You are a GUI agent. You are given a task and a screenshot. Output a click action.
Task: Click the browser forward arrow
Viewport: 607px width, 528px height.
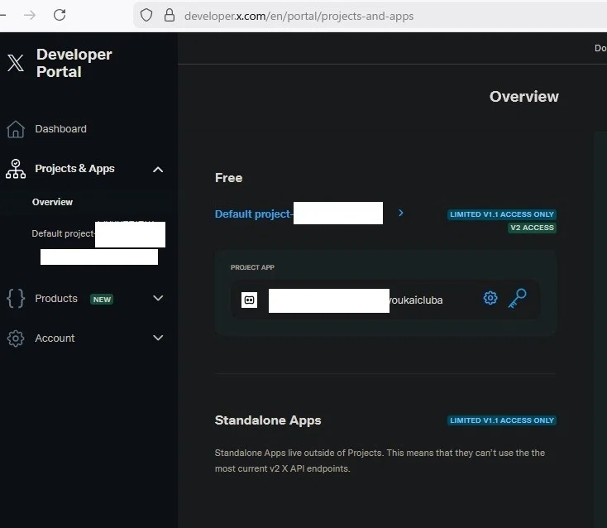coord(30,15)
